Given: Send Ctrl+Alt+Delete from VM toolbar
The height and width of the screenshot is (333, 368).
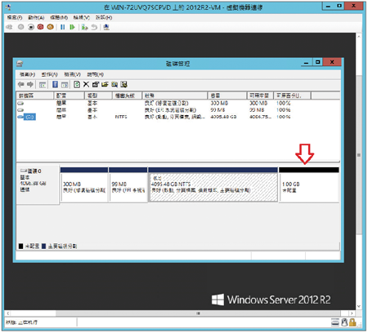Looking at the screenshot, I should click(9, 27).
